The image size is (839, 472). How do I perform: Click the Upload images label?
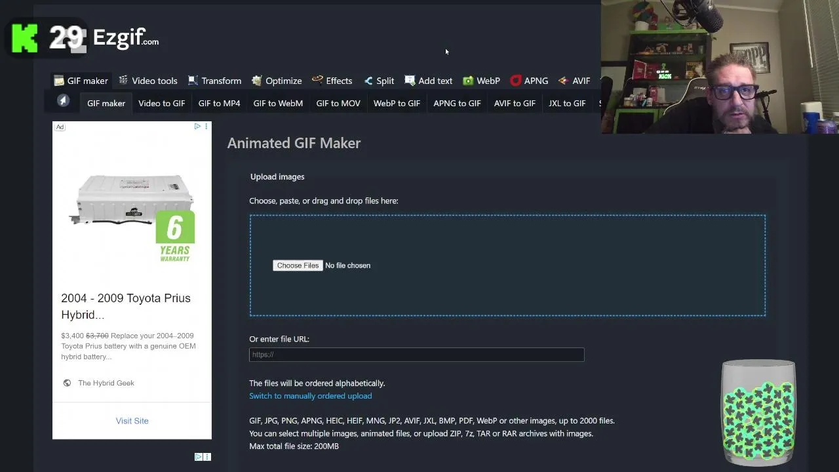coord(277,176)
